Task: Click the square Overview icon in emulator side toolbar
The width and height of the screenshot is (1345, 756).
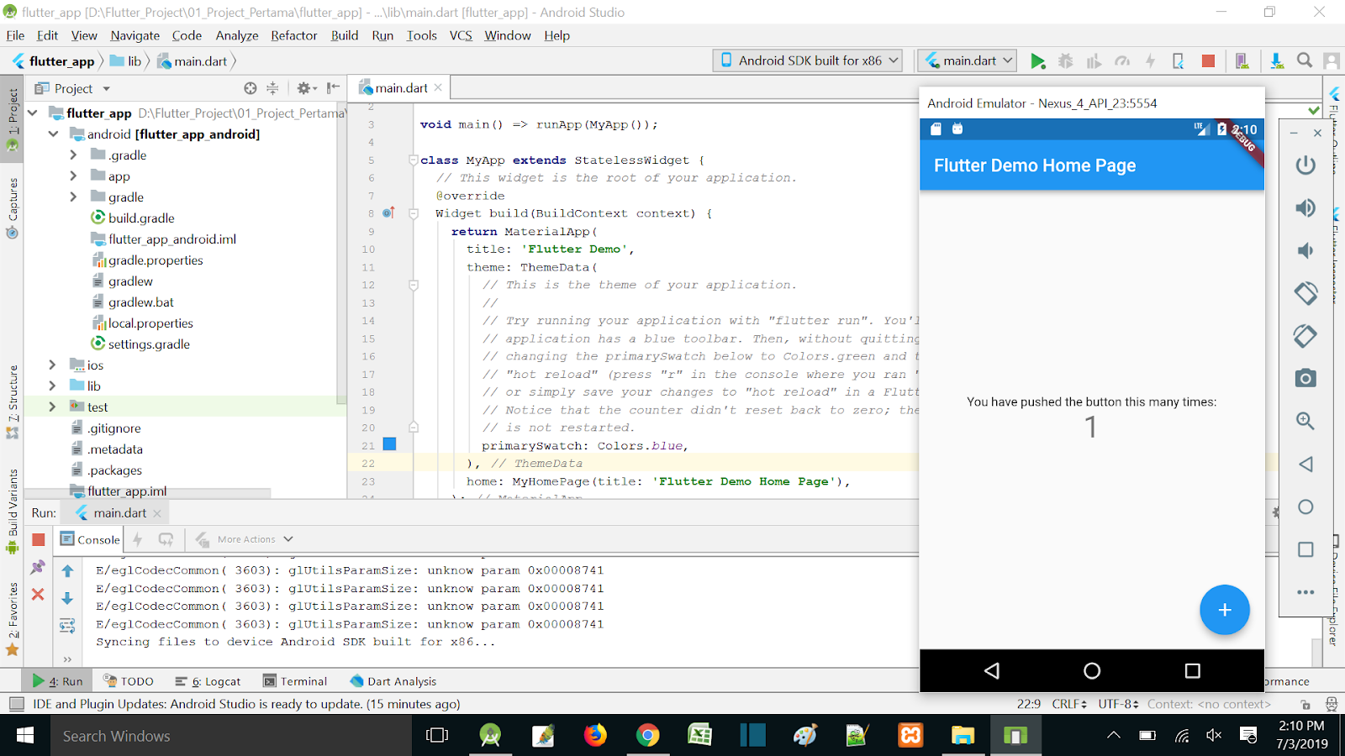Action: pyautogui.click(x=1305, y=549)
